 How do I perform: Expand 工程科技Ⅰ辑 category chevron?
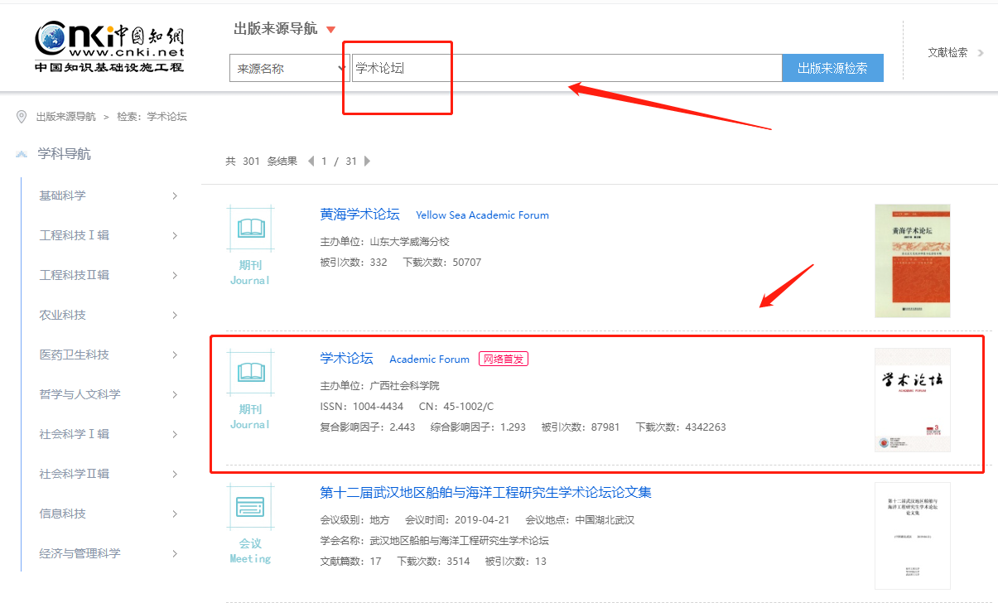click(x=175, y=235)
